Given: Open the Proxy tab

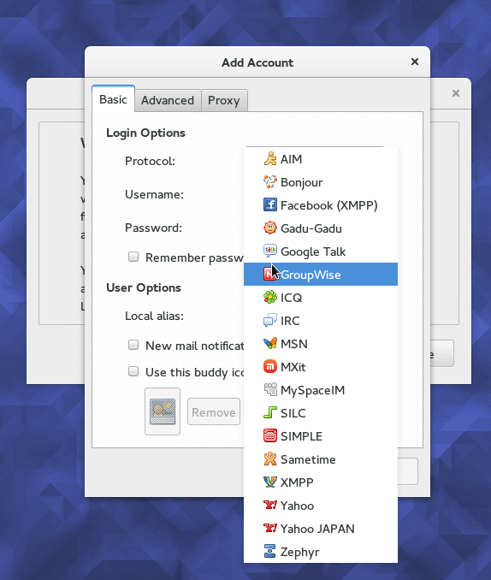Looking at the screenshot, I should point(224,100).
